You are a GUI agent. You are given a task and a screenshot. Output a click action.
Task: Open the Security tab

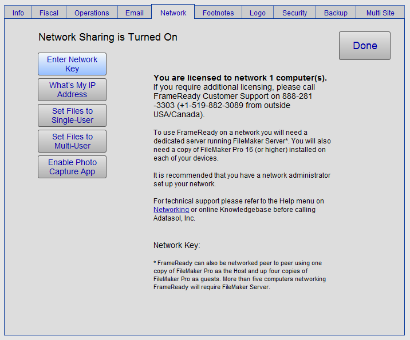[x=294, y=13]
